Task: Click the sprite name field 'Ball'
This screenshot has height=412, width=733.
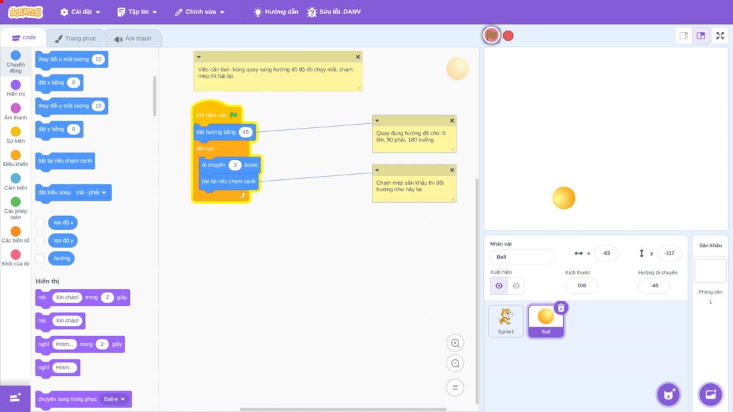Action: [522, 257]
